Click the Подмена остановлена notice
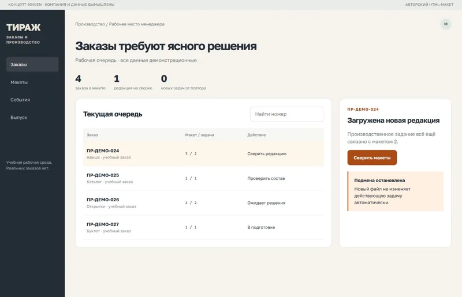The width and height of the screenshot is (462, 297). (x=396, y=191)
